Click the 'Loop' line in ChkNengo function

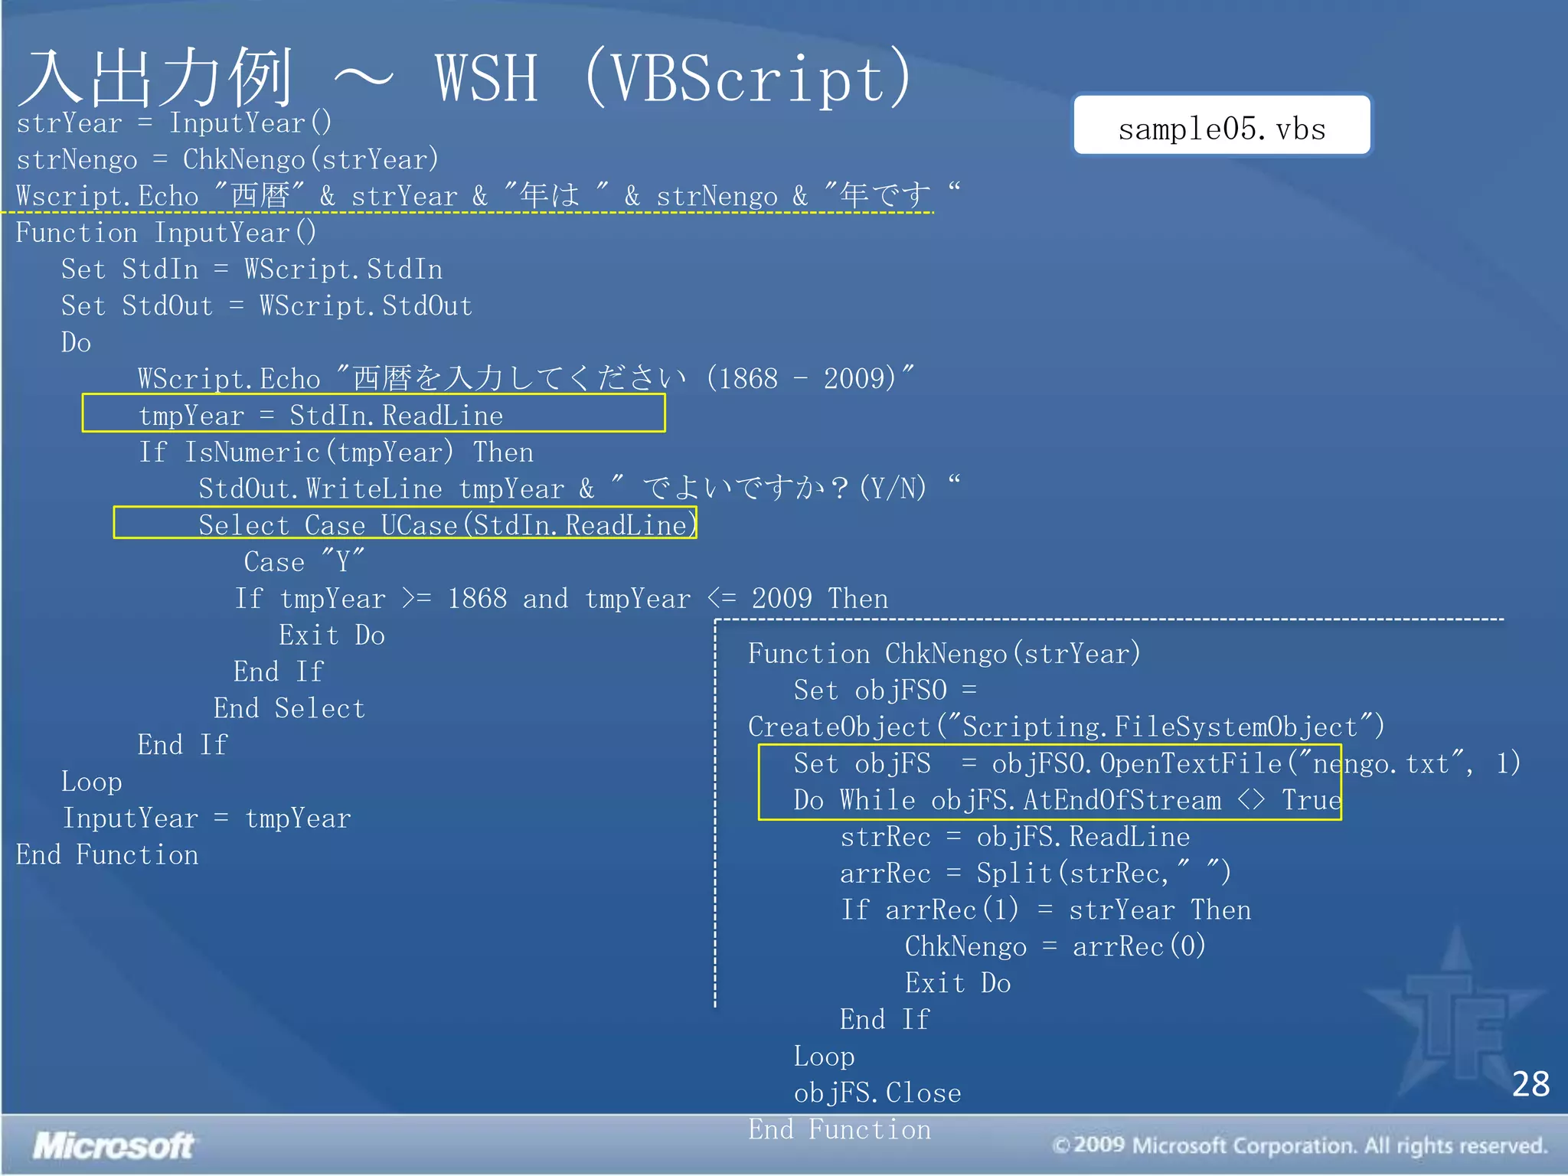[x=825, y=1056]
